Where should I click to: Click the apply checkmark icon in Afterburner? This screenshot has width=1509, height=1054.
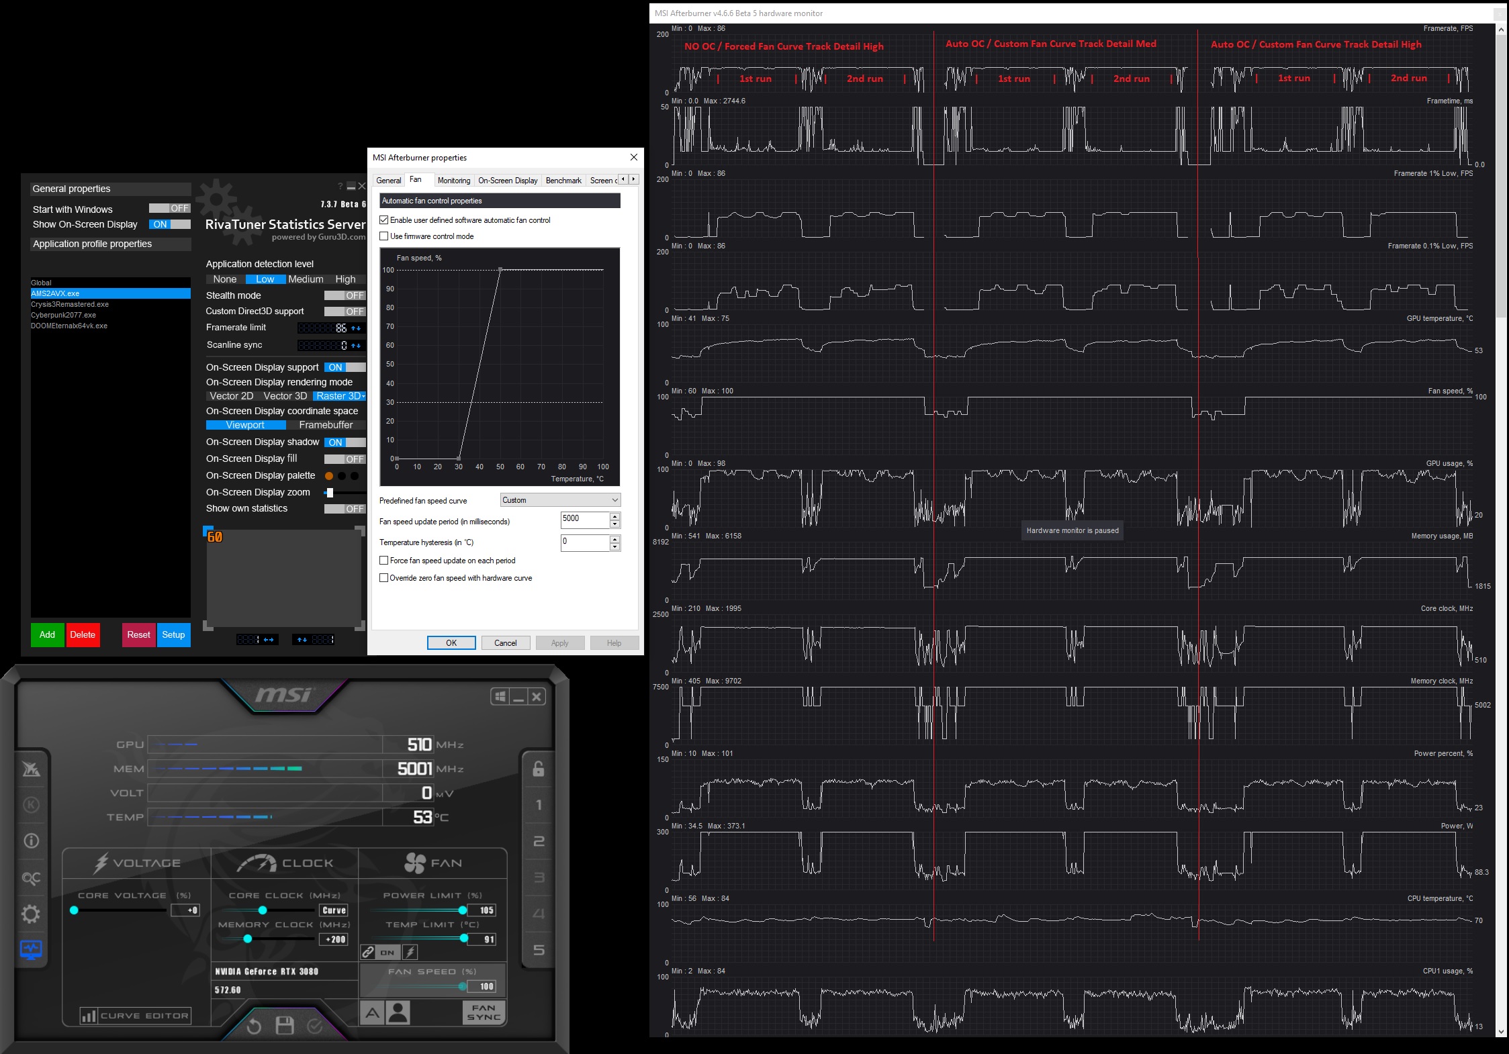click(x=315, y=1026)
